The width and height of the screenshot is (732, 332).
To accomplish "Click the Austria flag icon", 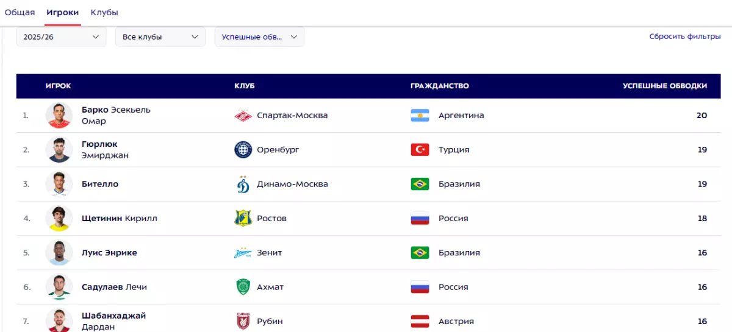I will point(420,321).
